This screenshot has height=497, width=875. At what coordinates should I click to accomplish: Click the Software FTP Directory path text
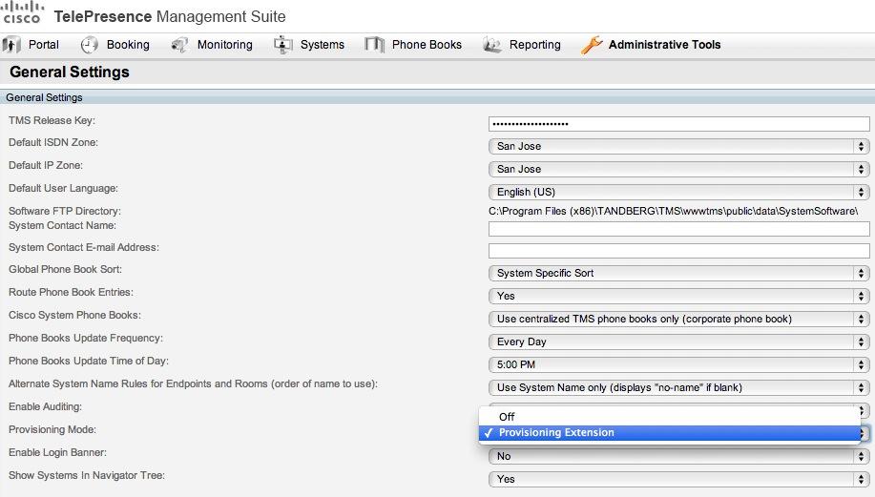(673, 211)
